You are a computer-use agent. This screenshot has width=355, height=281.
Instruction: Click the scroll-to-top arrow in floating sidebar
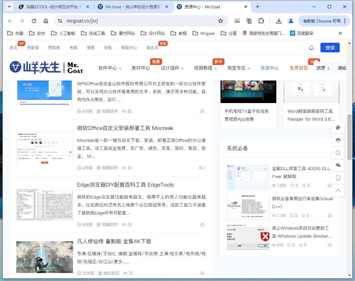click(x=338, y=191)
